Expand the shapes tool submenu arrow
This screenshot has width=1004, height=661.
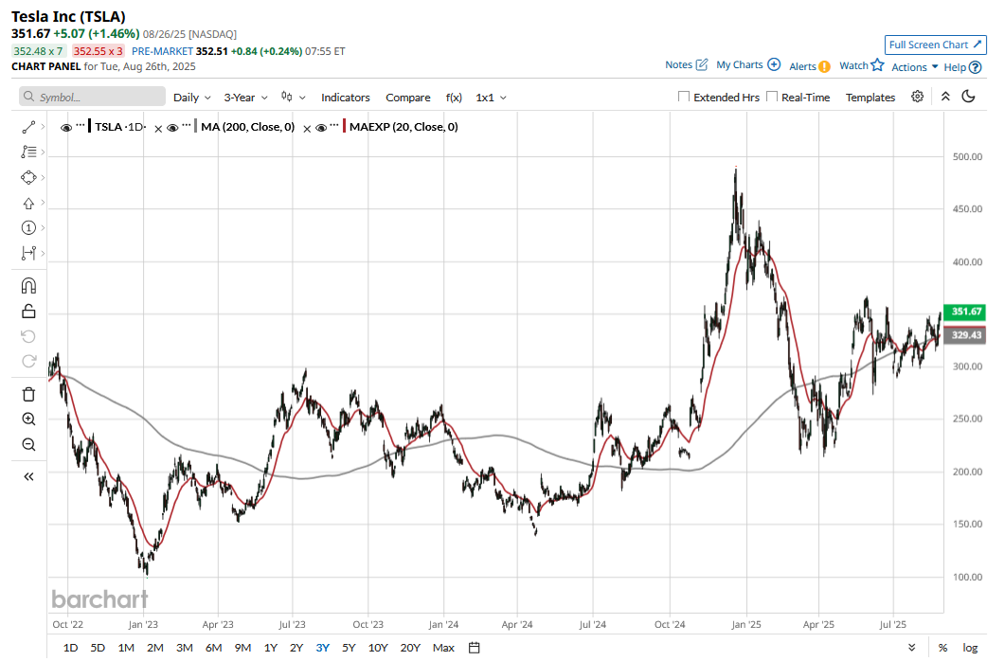coord(43,177)
